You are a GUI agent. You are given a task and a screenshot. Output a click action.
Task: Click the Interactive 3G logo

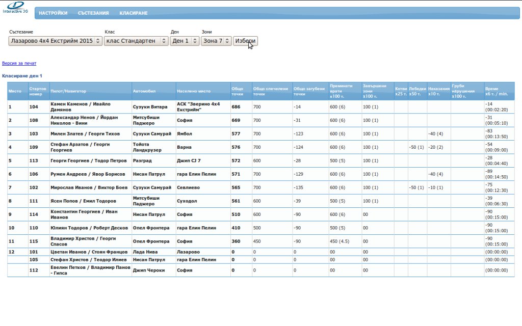[15, 9]
